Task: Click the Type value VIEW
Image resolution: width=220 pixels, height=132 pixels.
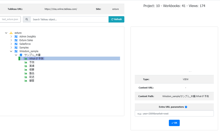Action: 186,79
